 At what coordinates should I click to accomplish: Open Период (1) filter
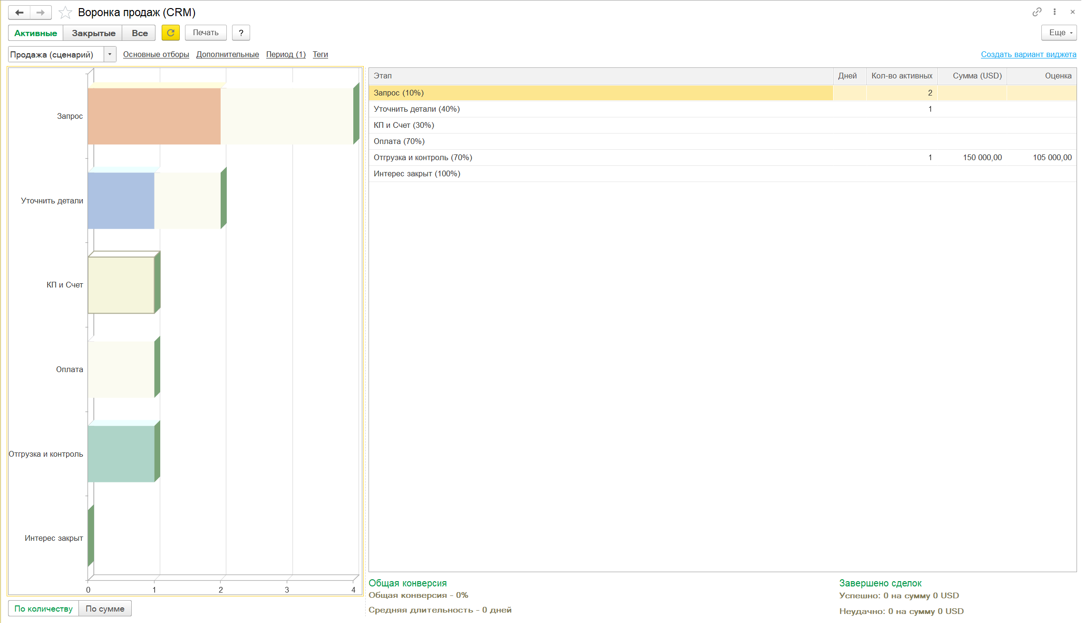click(286, 54)
